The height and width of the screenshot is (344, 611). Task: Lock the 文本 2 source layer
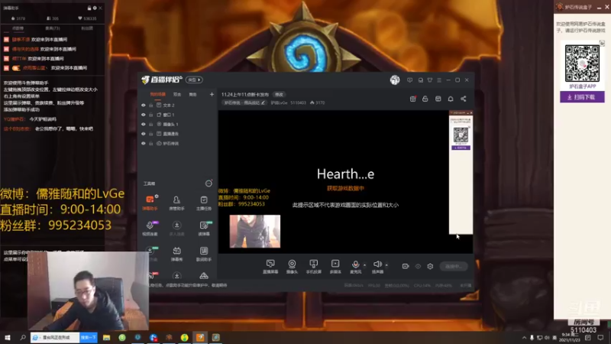pyautogui.click(x=150, y=105)
